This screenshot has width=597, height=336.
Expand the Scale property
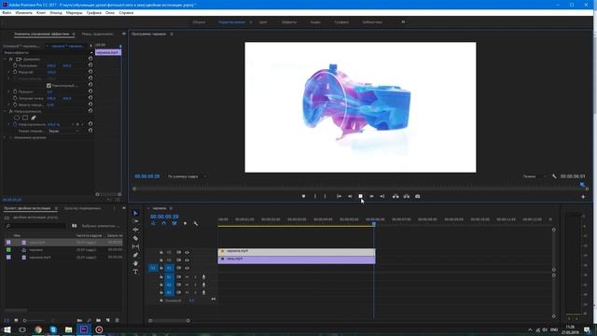pos(8,72)
